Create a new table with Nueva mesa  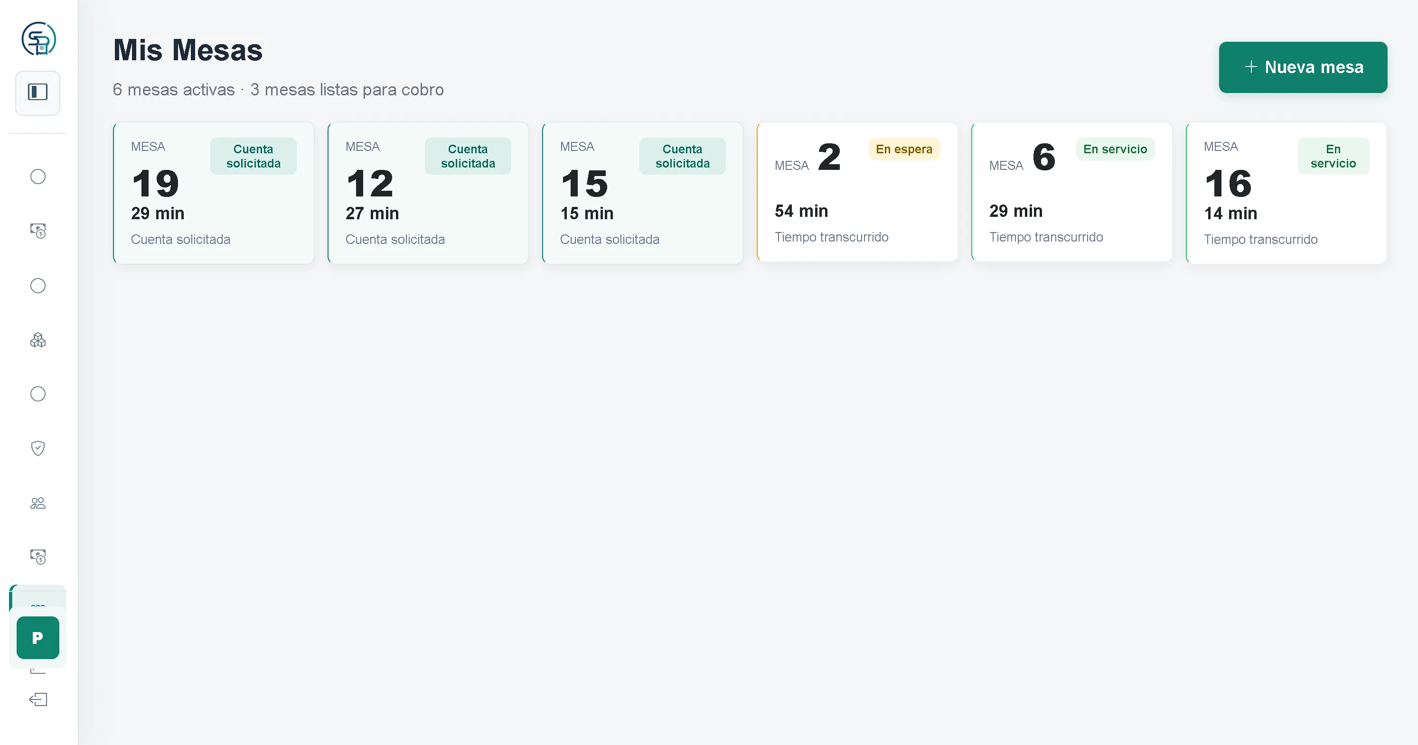pos(1303,67)
